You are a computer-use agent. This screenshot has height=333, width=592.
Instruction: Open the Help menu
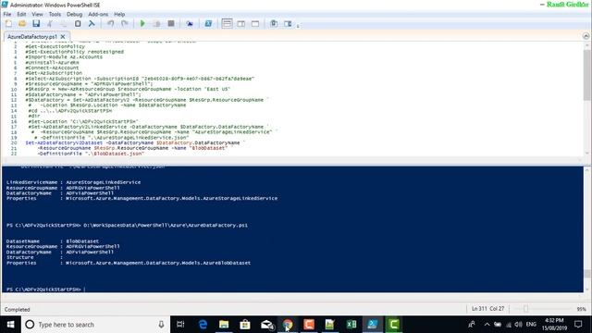(x=119, y=14)
